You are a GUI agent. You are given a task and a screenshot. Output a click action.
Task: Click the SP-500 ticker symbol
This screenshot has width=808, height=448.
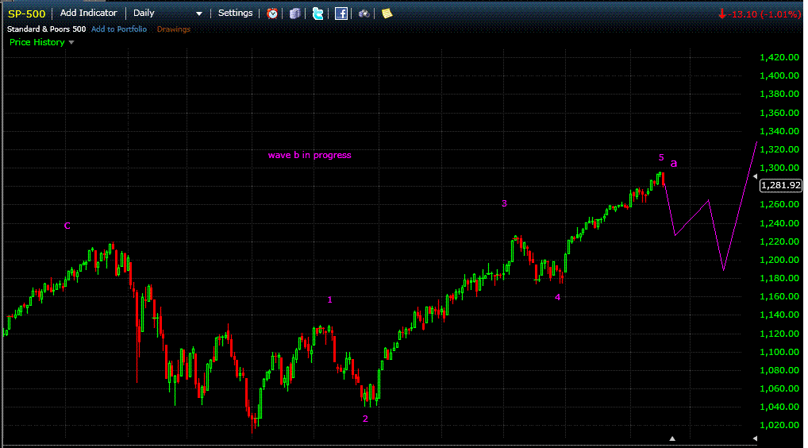pos(27,14)
